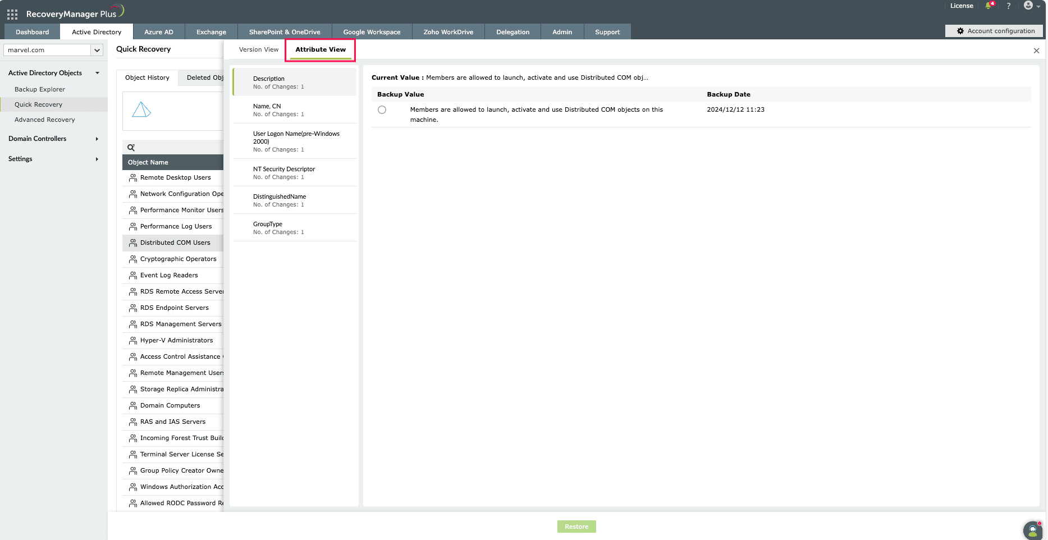Open the Azure AD tab
1048x540 pixels.
159,32
